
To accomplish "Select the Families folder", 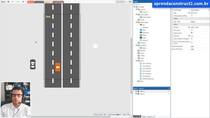I will (141, 43).
